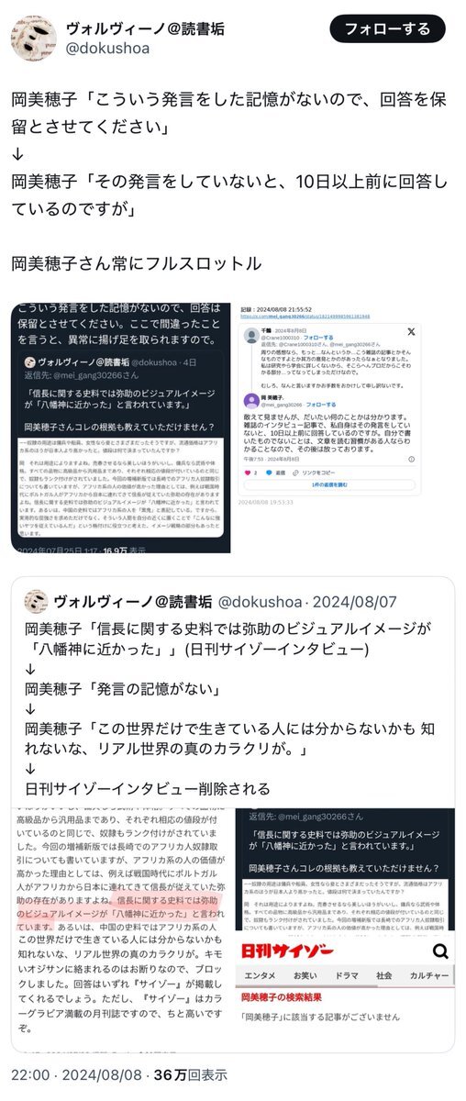The height and width of the screenshot is (1101, 466).
Task: Open the dark screenshot thumbnail on the left
Action: click(119, 428)
